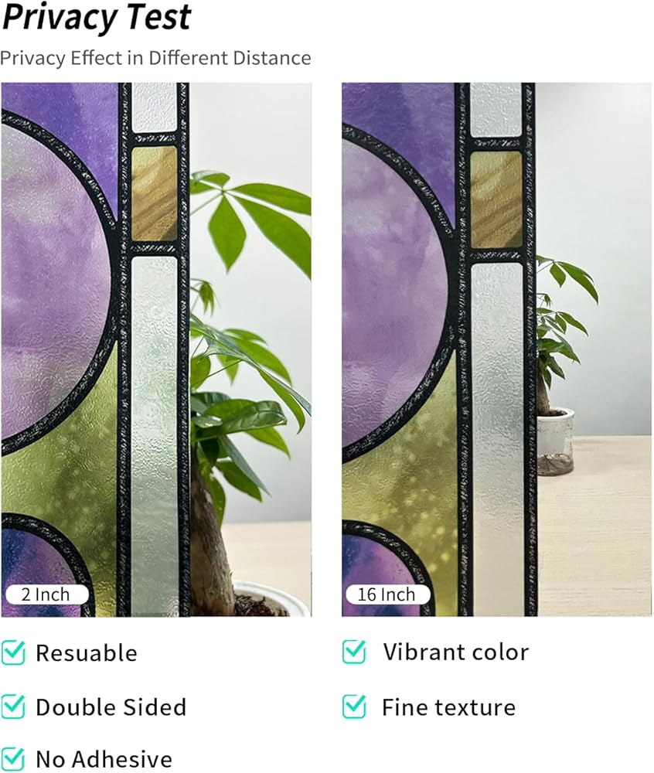
Task: Click the Resuable feature text
Action: 87,653
